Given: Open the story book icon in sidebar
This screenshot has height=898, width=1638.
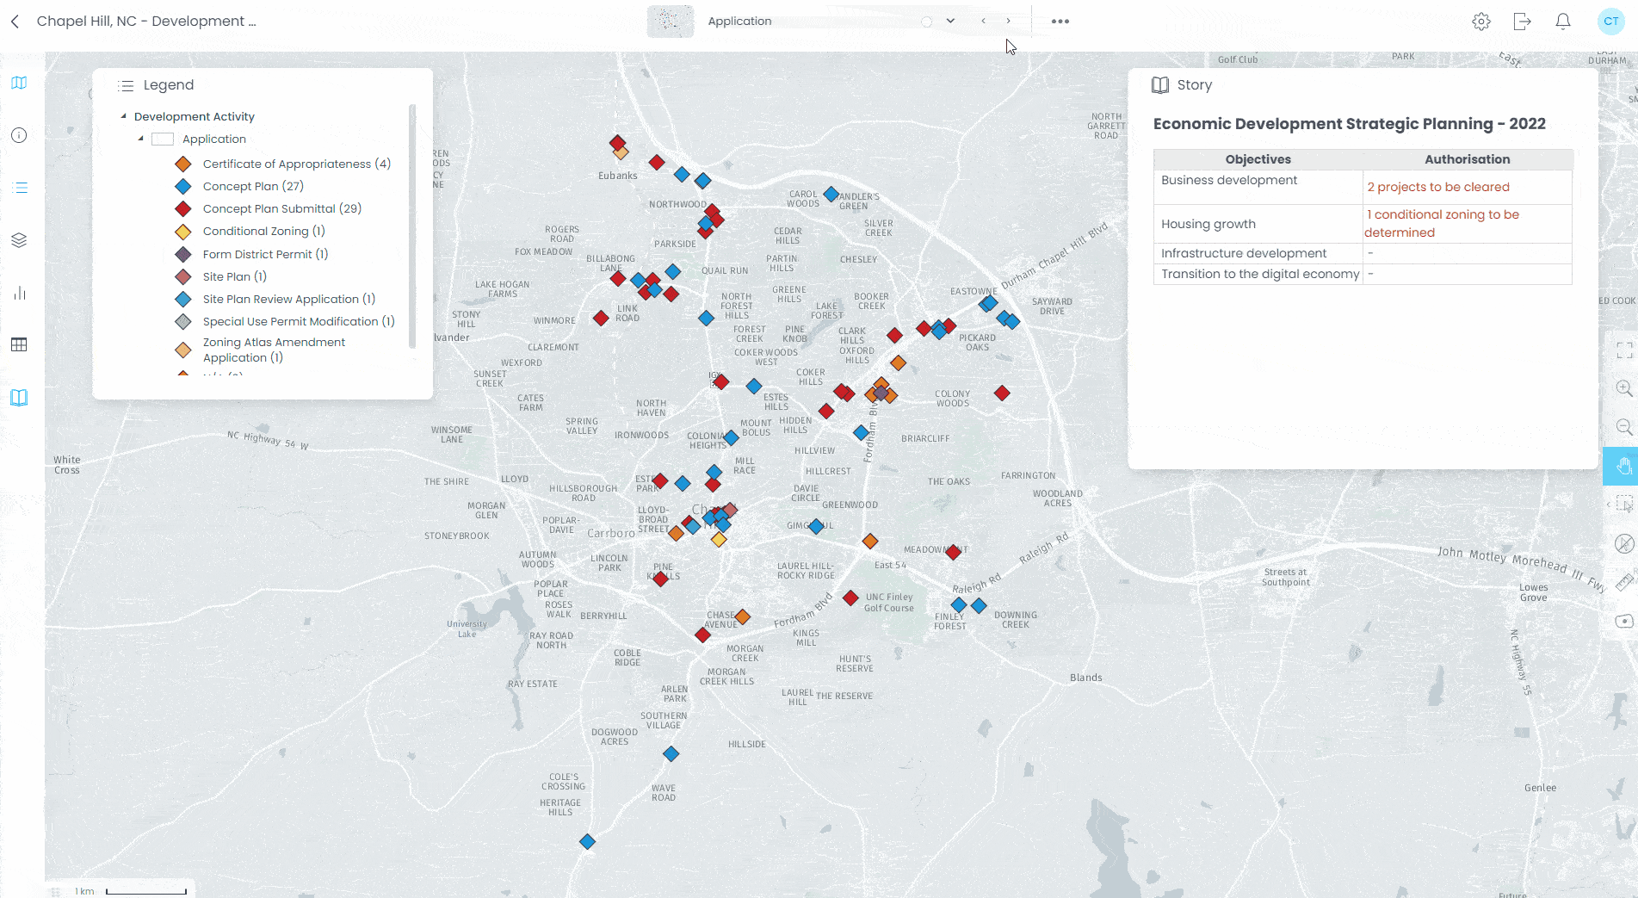Looking at the screenshot, I should [19, 398].
